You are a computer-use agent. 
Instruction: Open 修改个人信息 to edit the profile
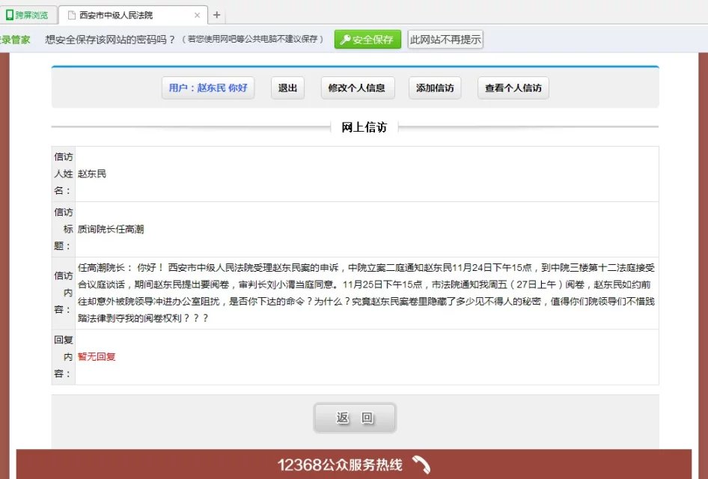point(357,88)
